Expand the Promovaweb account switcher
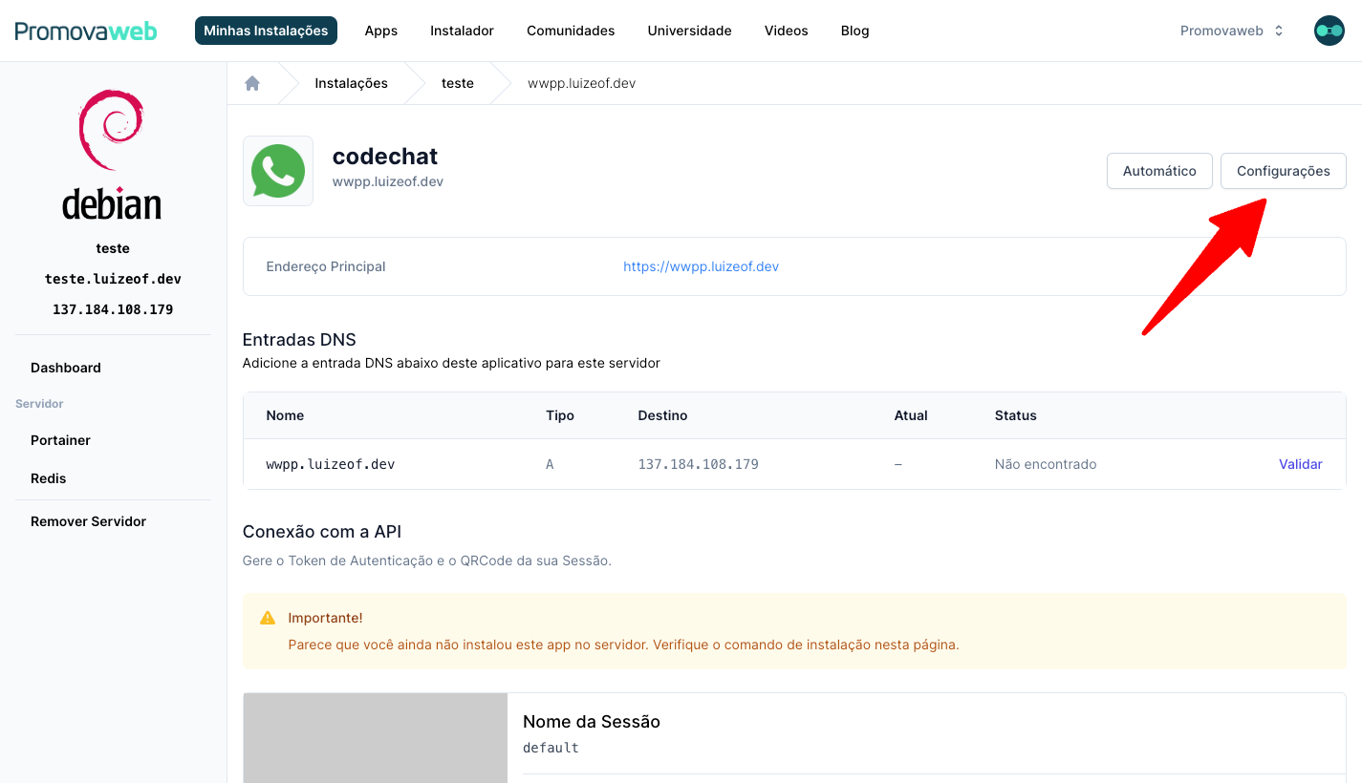Viewport: 1362px width, 783px height. (x=1232, y=31)
